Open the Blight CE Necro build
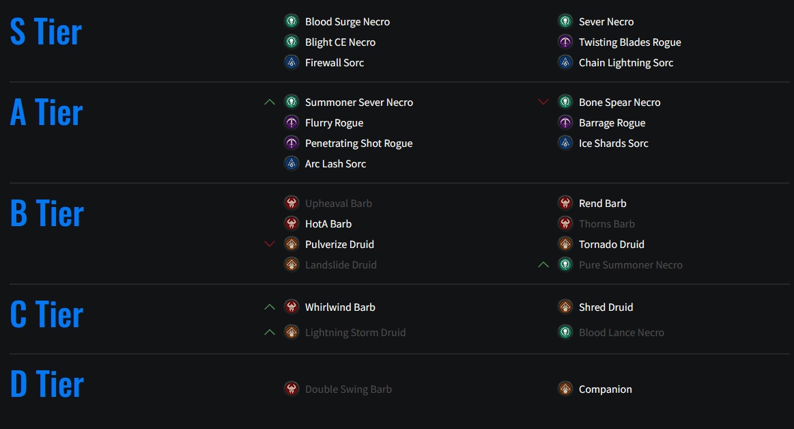Viewport: 794px width, 429px height. tap(340, 42)
